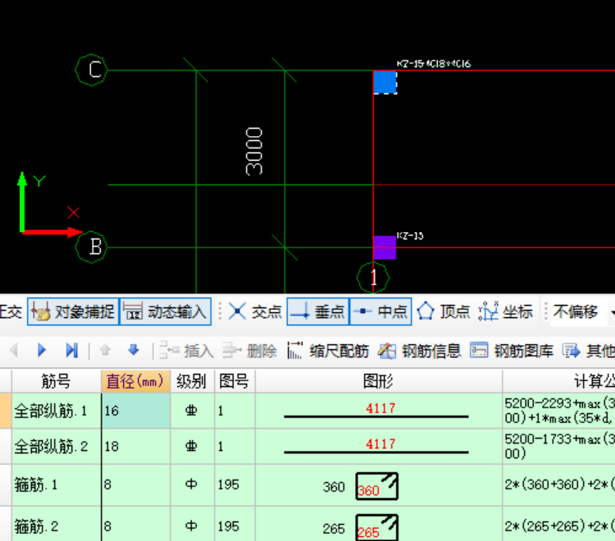The height and width of the screenshot is (541, 615).
Task: Click axis bubble 1
Action: (x=373, y=277)
